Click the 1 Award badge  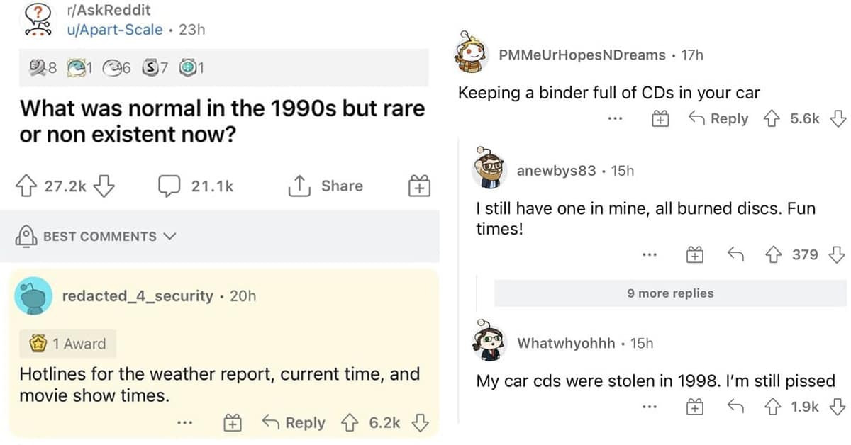66,343
